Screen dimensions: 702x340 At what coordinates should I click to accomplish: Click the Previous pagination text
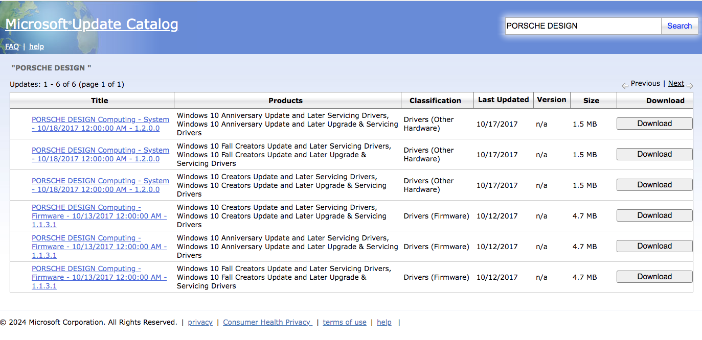[645, 83]
